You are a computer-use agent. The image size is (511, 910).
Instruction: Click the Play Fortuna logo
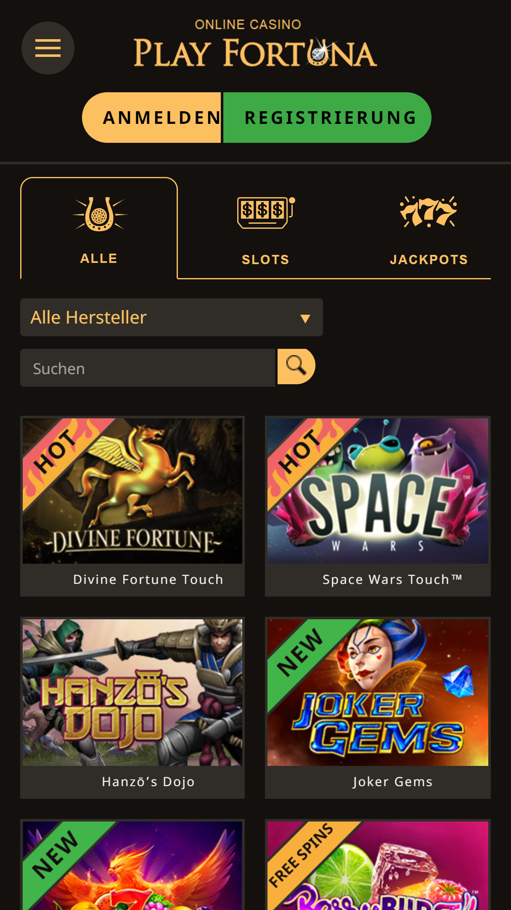tap(255, 43)
